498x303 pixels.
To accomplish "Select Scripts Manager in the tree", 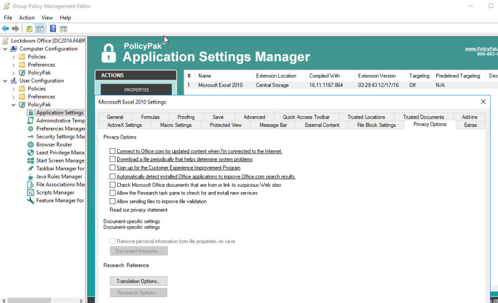I will click(55, 193).
